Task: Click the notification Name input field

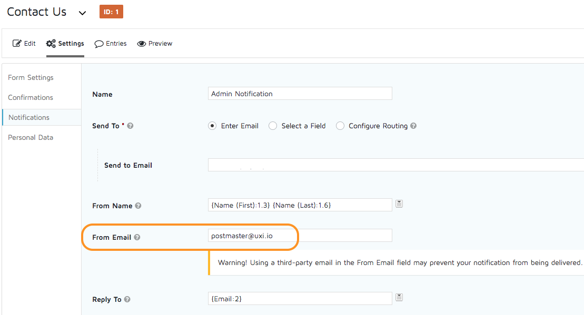Action: pyautogui.click(x=300, y=94)
